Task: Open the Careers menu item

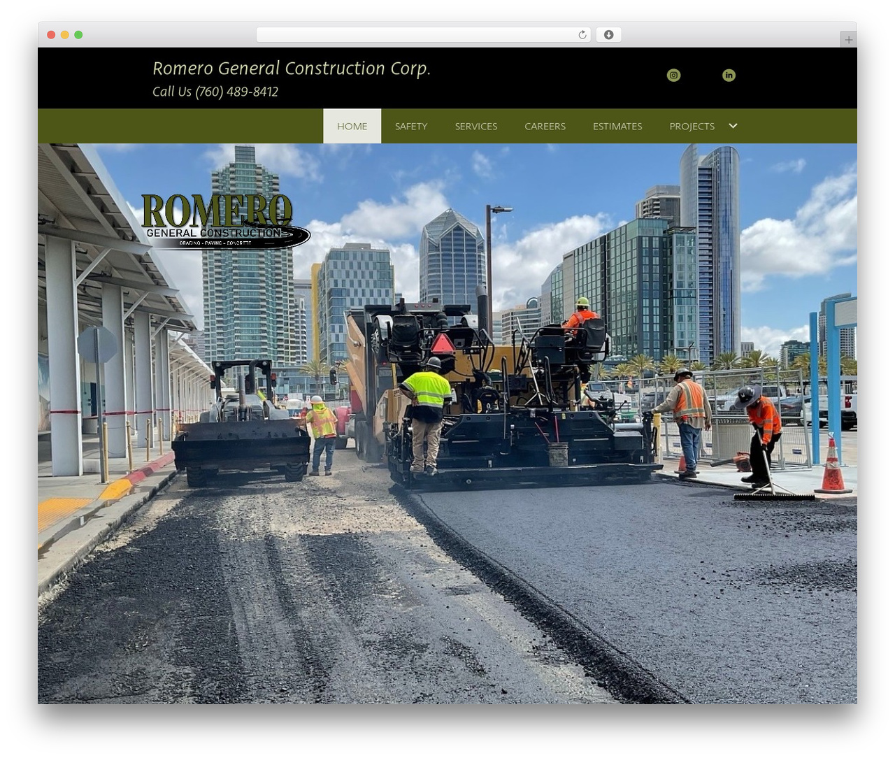Action: 545,126
